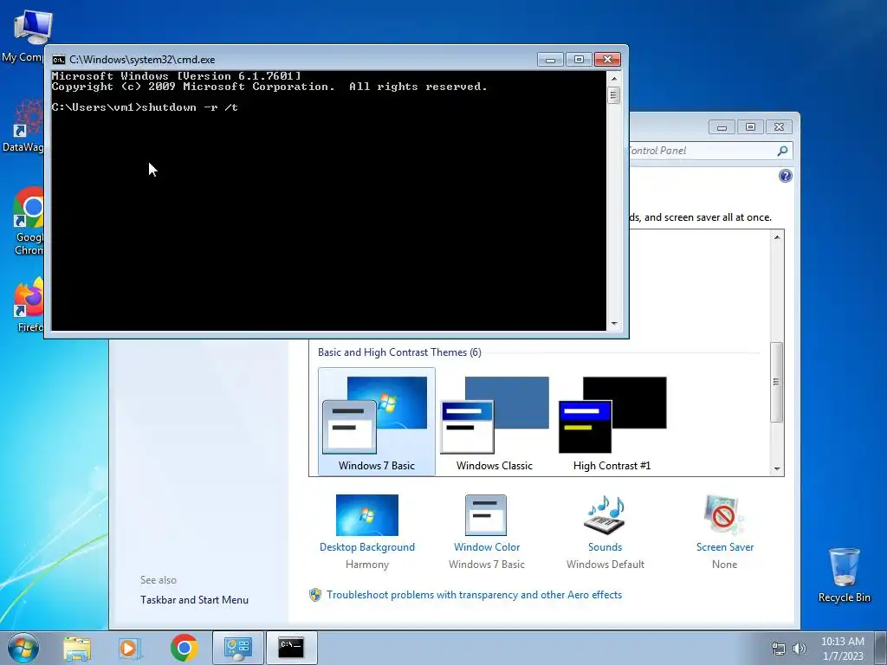Open the Desktop Background icon
This screenshot has height=665, width=887.
coord(367,515)
